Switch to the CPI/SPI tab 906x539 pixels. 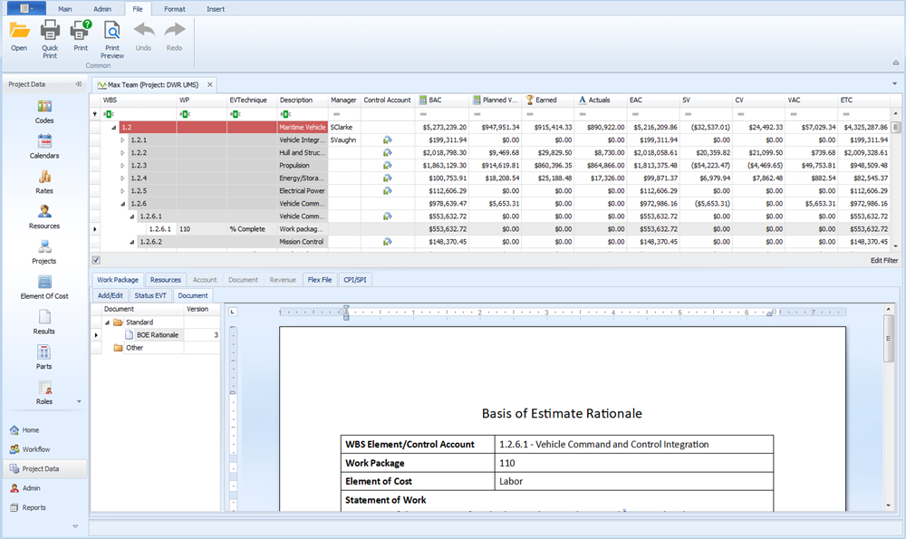355,280
